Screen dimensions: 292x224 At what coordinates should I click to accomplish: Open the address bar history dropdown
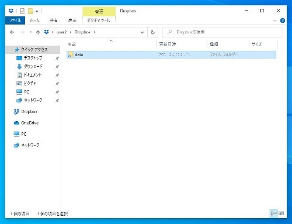(x=142, y=32)
